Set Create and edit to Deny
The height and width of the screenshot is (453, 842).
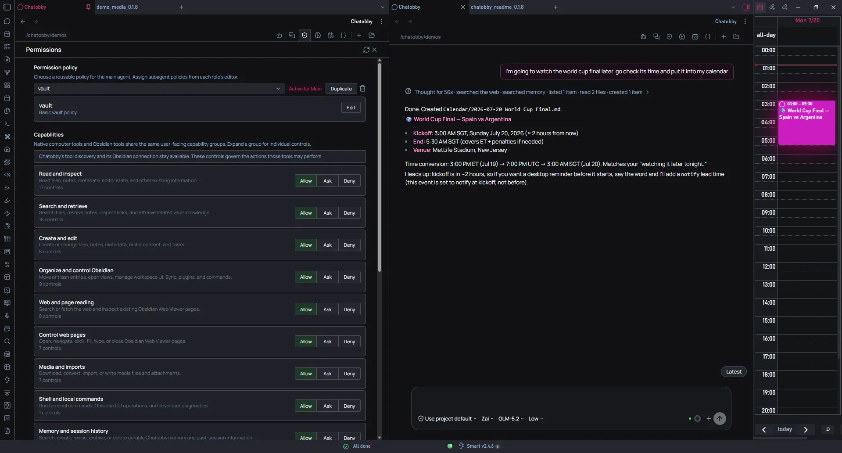[x=349, y=245]
